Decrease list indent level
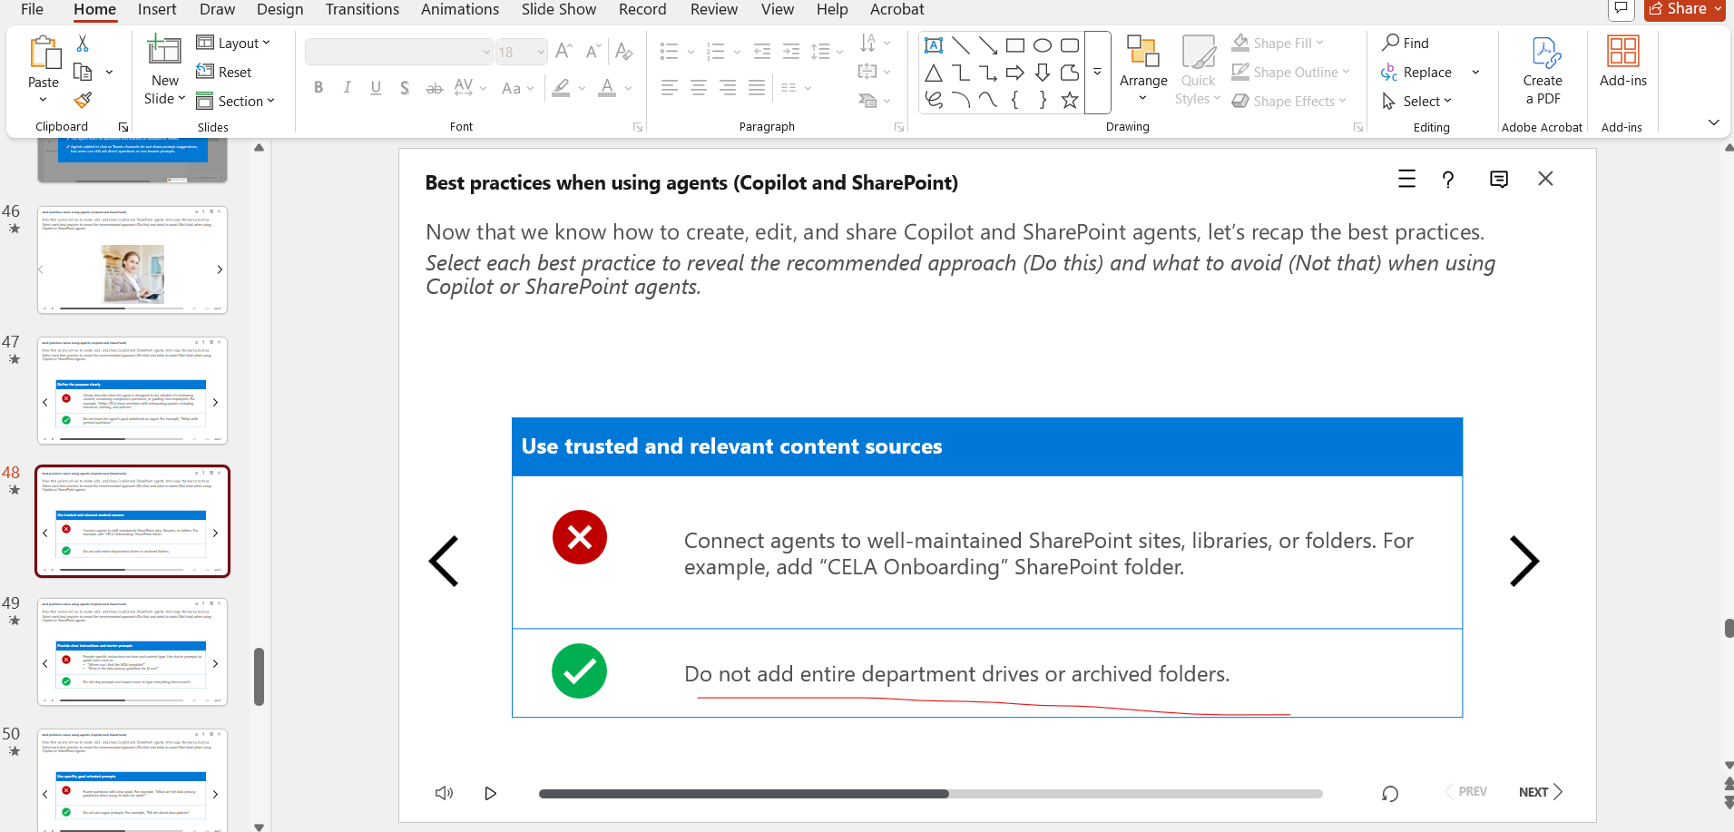Image resolution: width=1734 pixels, height=832 pixels. click(x=762, y=51)
